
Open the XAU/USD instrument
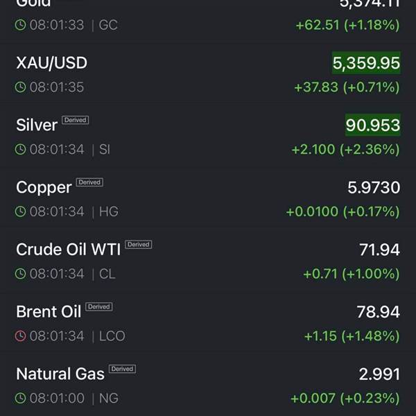tap(51, 63)
